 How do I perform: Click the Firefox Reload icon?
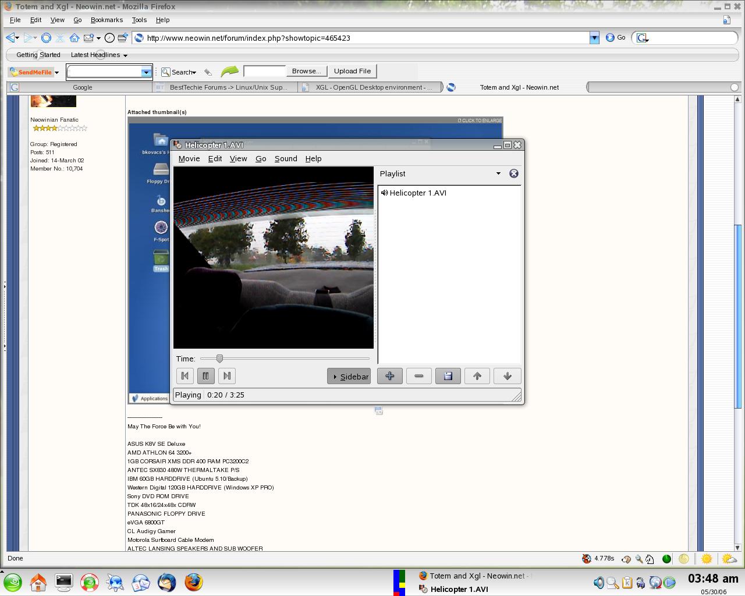tap(46, 38)
